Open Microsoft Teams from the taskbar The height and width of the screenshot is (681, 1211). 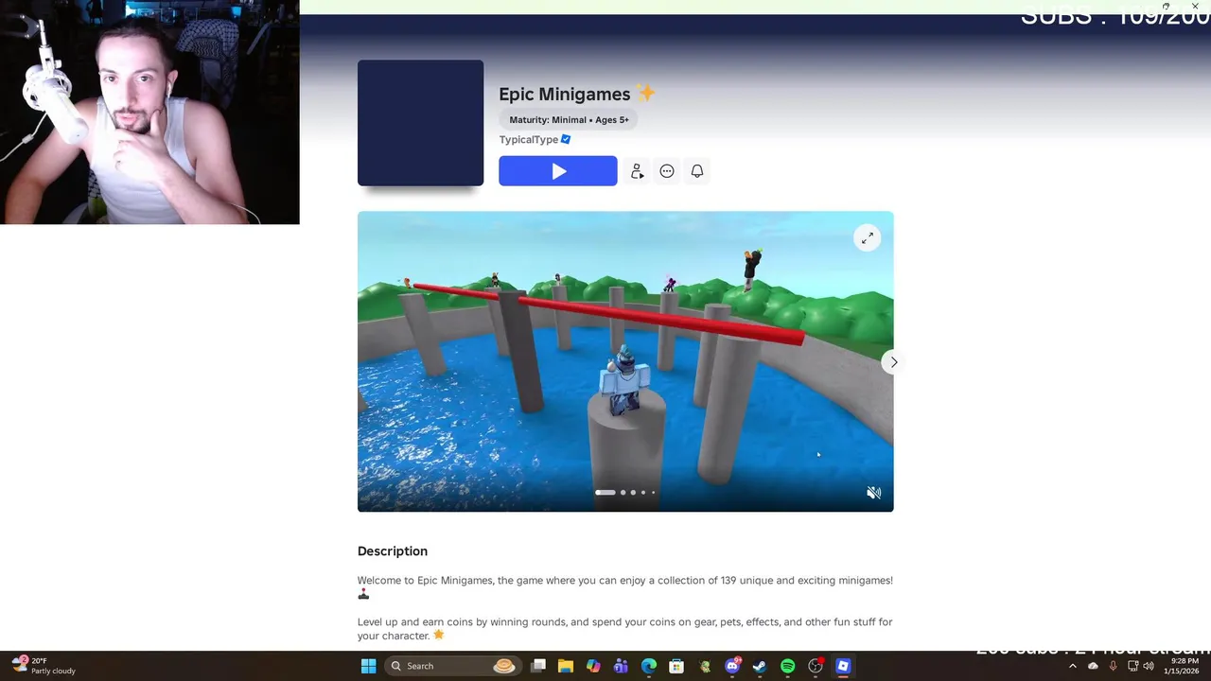(621, 666)
